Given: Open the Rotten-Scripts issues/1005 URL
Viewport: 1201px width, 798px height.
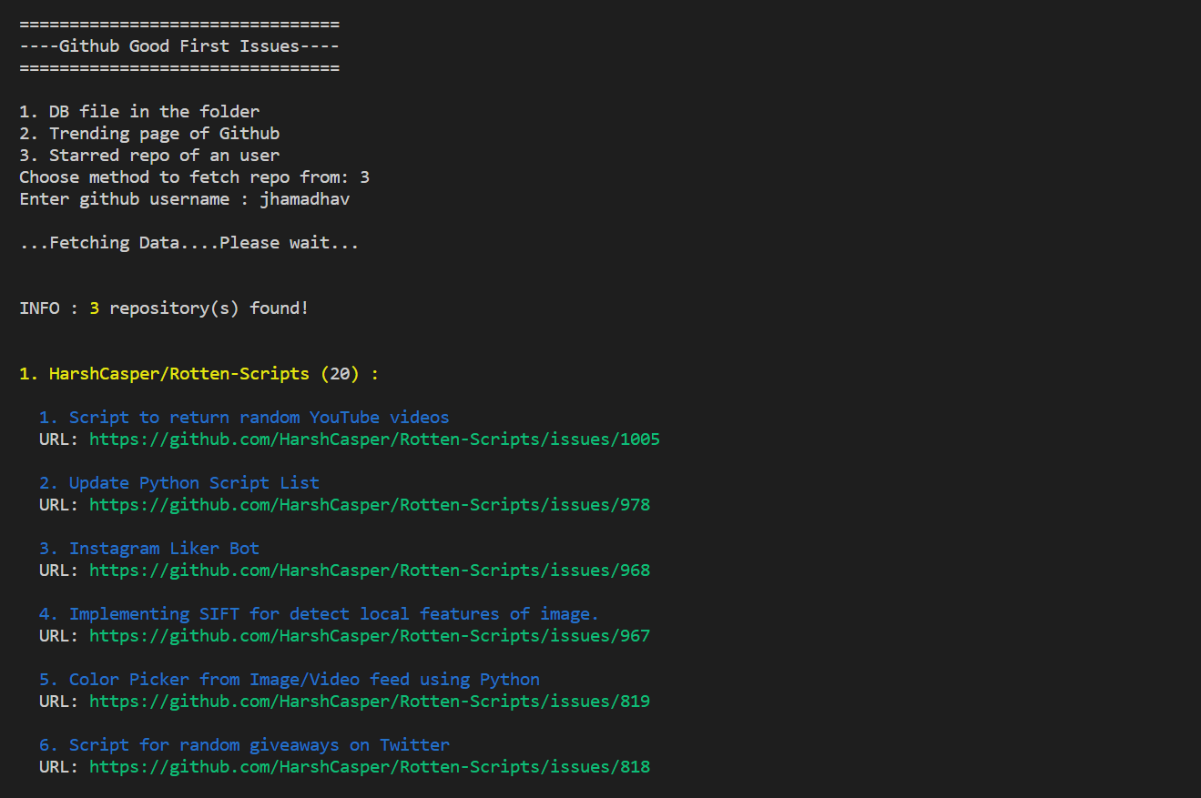Looking at the screenshot, I should tap(374, 439).
